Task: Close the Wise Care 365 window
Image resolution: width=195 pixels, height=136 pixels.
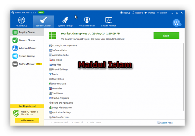Action: pyautogui.click(x=182, y=13)
